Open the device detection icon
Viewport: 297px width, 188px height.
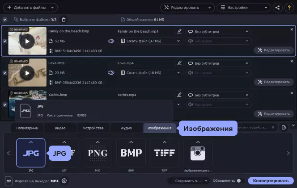[284, 127]
